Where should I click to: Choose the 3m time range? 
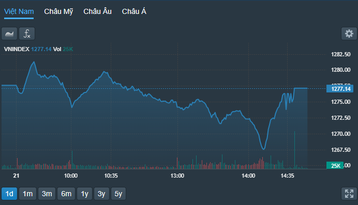[x=47, y=194]
